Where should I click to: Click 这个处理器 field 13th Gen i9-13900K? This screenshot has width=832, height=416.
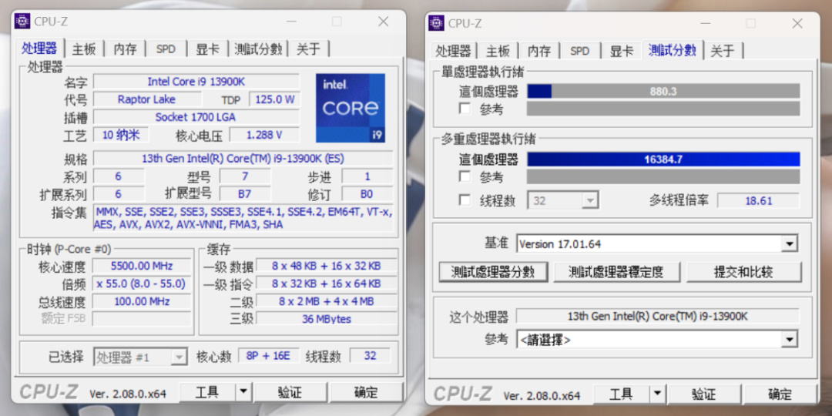click(x=657, y=317)
